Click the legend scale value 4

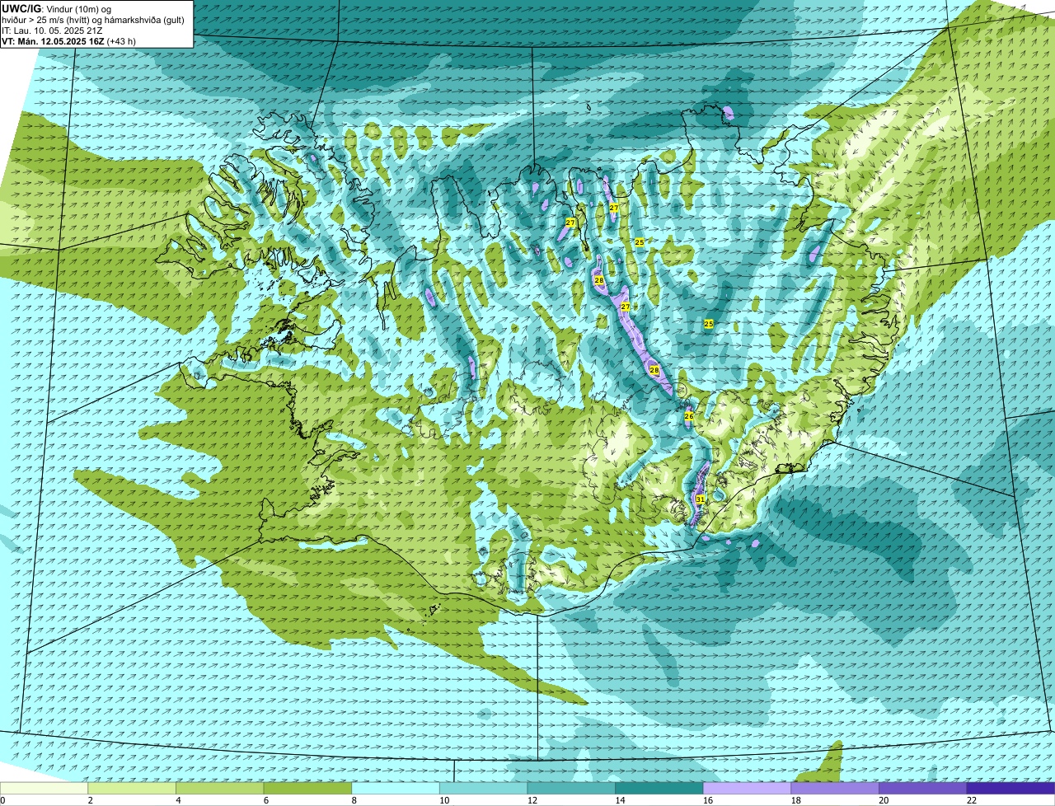(x=178, y=800)
